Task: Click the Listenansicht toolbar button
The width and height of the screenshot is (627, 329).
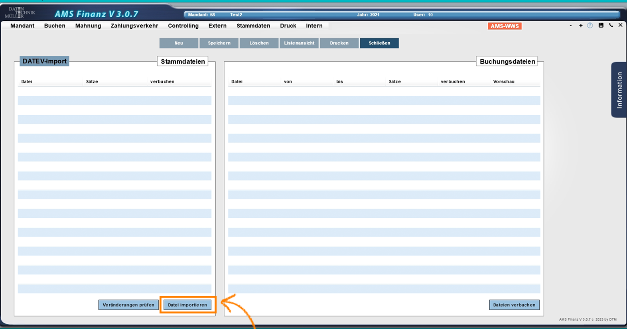Action: coord(299,43)
